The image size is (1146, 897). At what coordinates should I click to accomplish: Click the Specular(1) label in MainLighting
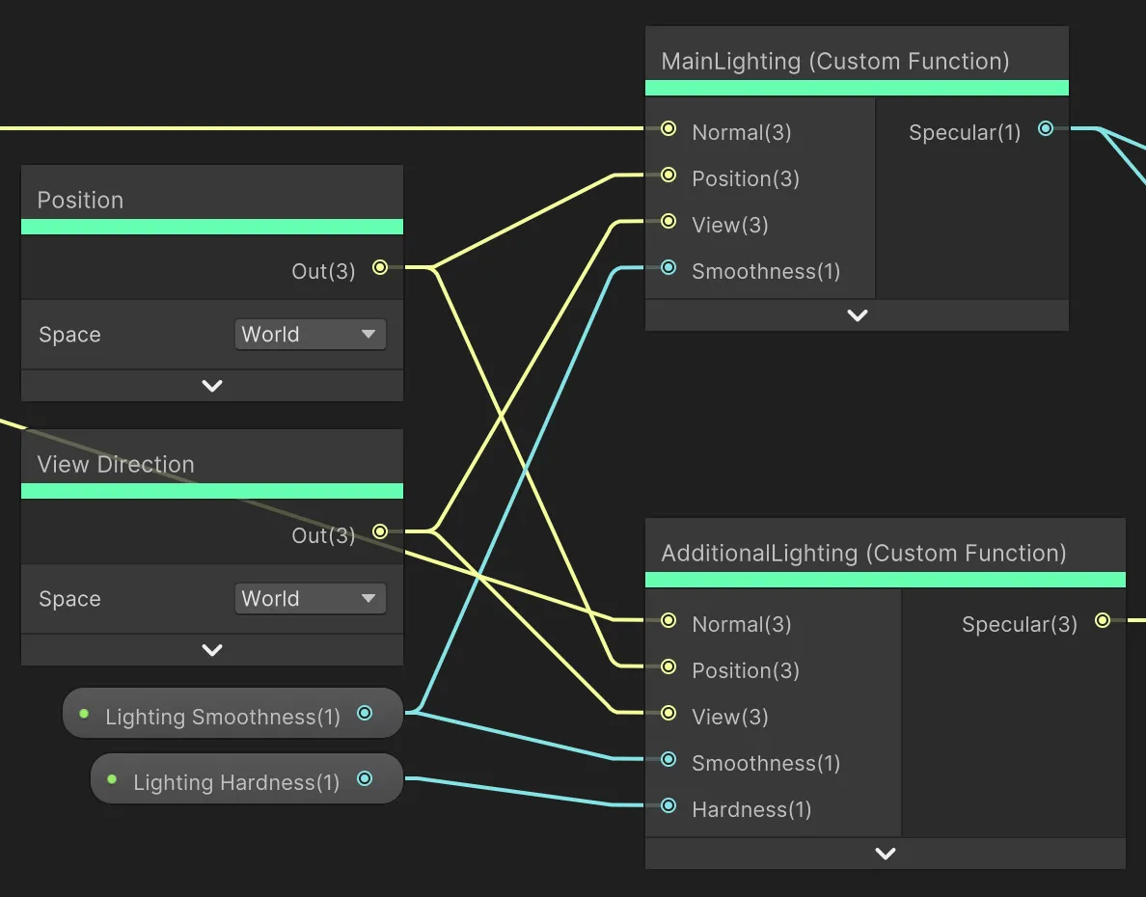(x=965, y=133)
